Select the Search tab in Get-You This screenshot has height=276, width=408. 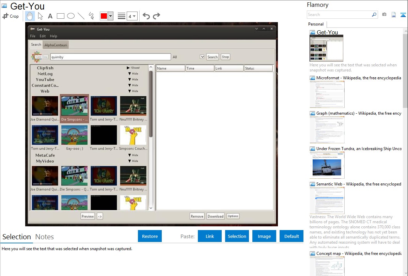click(x=36, y=45)
